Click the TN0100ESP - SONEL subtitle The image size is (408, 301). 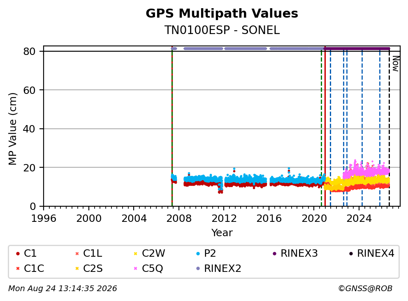[x=222, y=30]
